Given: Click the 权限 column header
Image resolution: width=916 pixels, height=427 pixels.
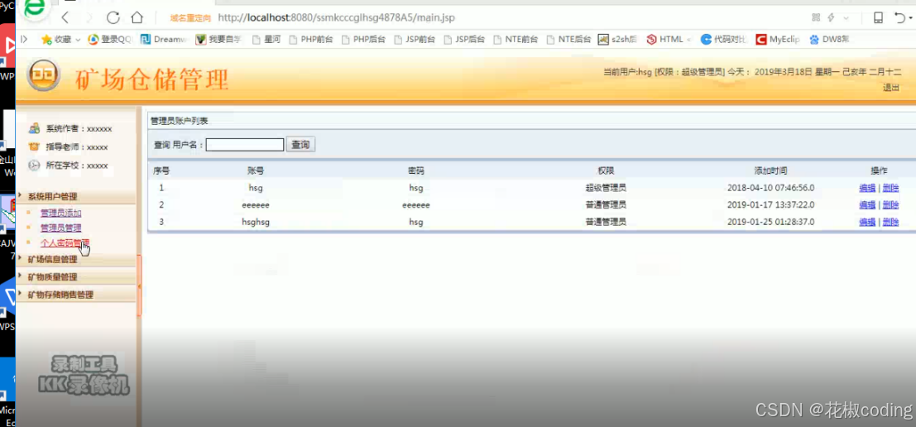Looking at the screenshot, I should [x=606, y=171].
